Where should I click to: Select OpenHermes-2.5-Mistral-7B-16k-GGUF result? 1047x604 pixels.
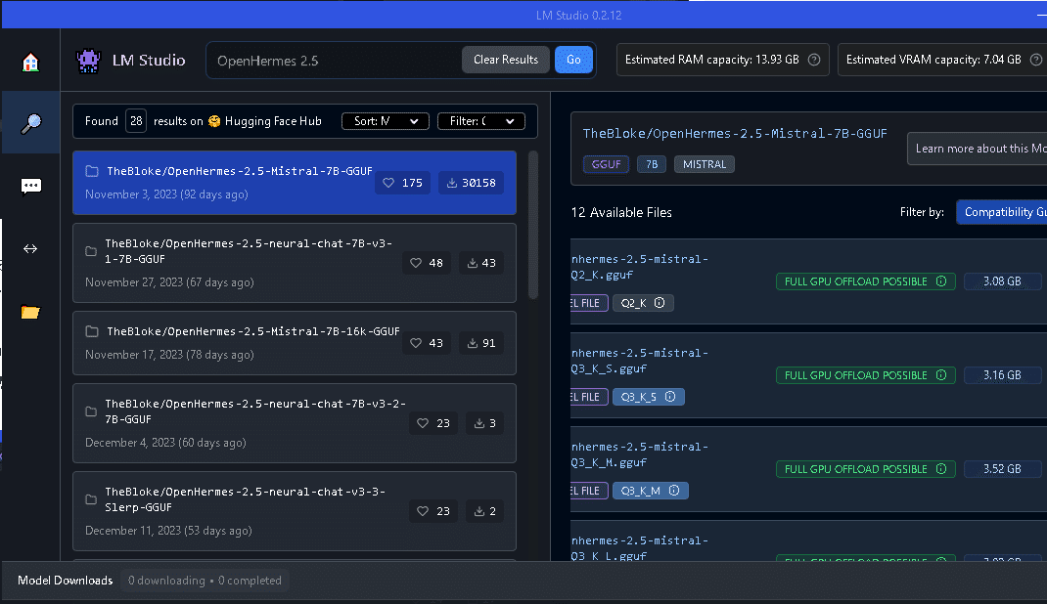(x=295, y=343)
